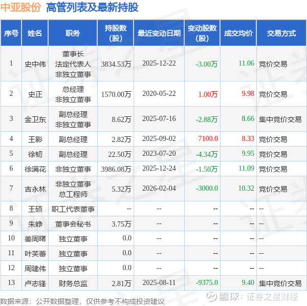Select the 变动股数(股) column header
This screenshot has height=306, width=307.
[x=202, y=33]
